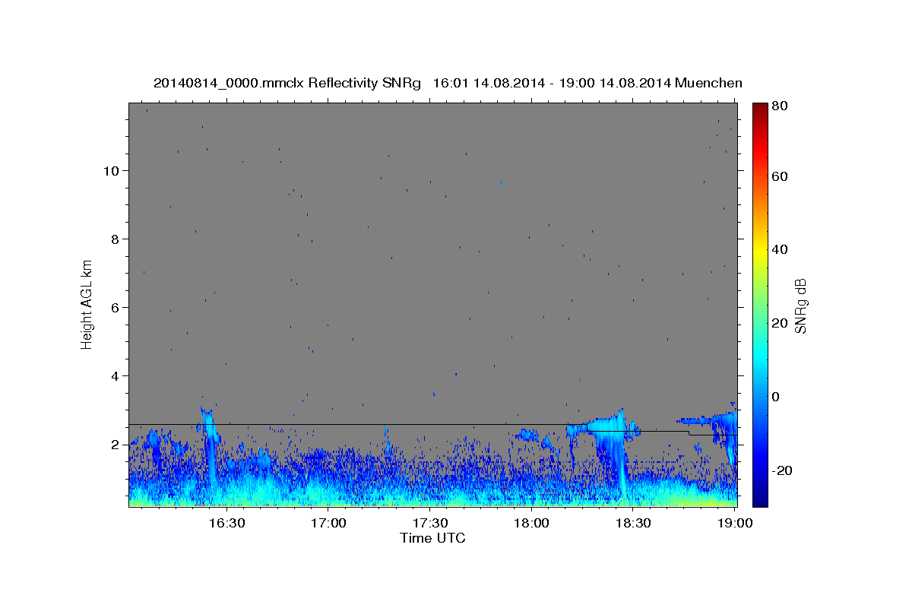This screenshot has height=608, width=912.
Task: Click the 'Muenchen' location label in the title
Action: tap(708, 83)
